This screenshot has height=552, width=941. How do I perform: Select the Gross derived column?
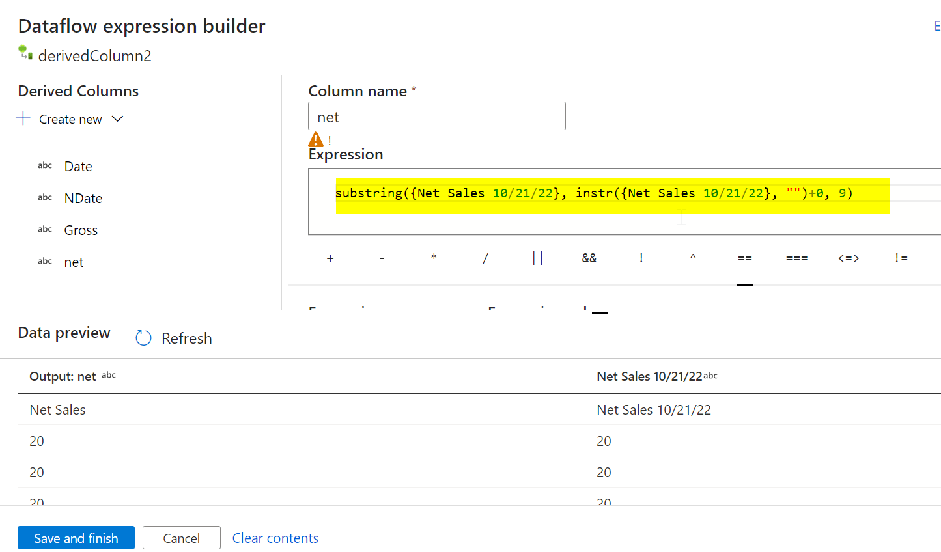coord(81,230)
